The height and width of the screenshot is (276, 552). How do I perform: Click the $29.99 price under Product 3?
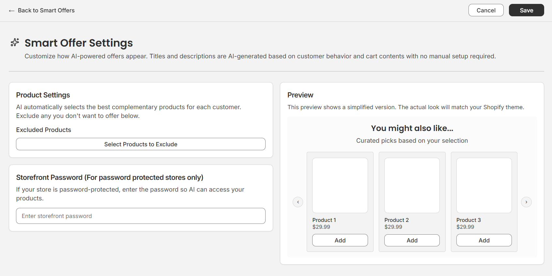point(465,227)
